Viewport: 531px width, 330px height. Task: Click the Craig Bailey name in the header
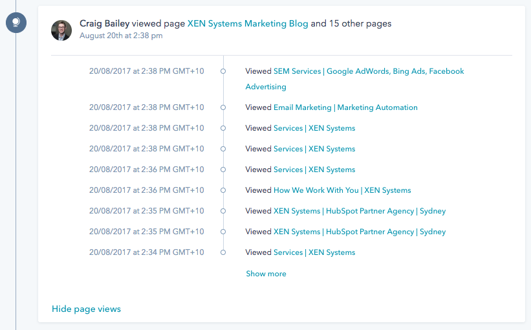click(104, 23)
